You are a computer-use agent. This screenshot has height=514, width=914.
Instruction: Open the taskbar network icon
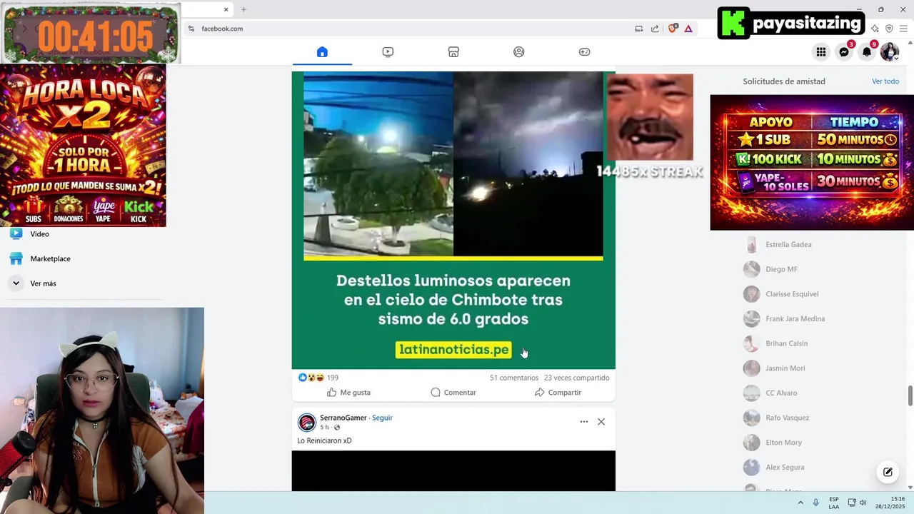(852, 503)
